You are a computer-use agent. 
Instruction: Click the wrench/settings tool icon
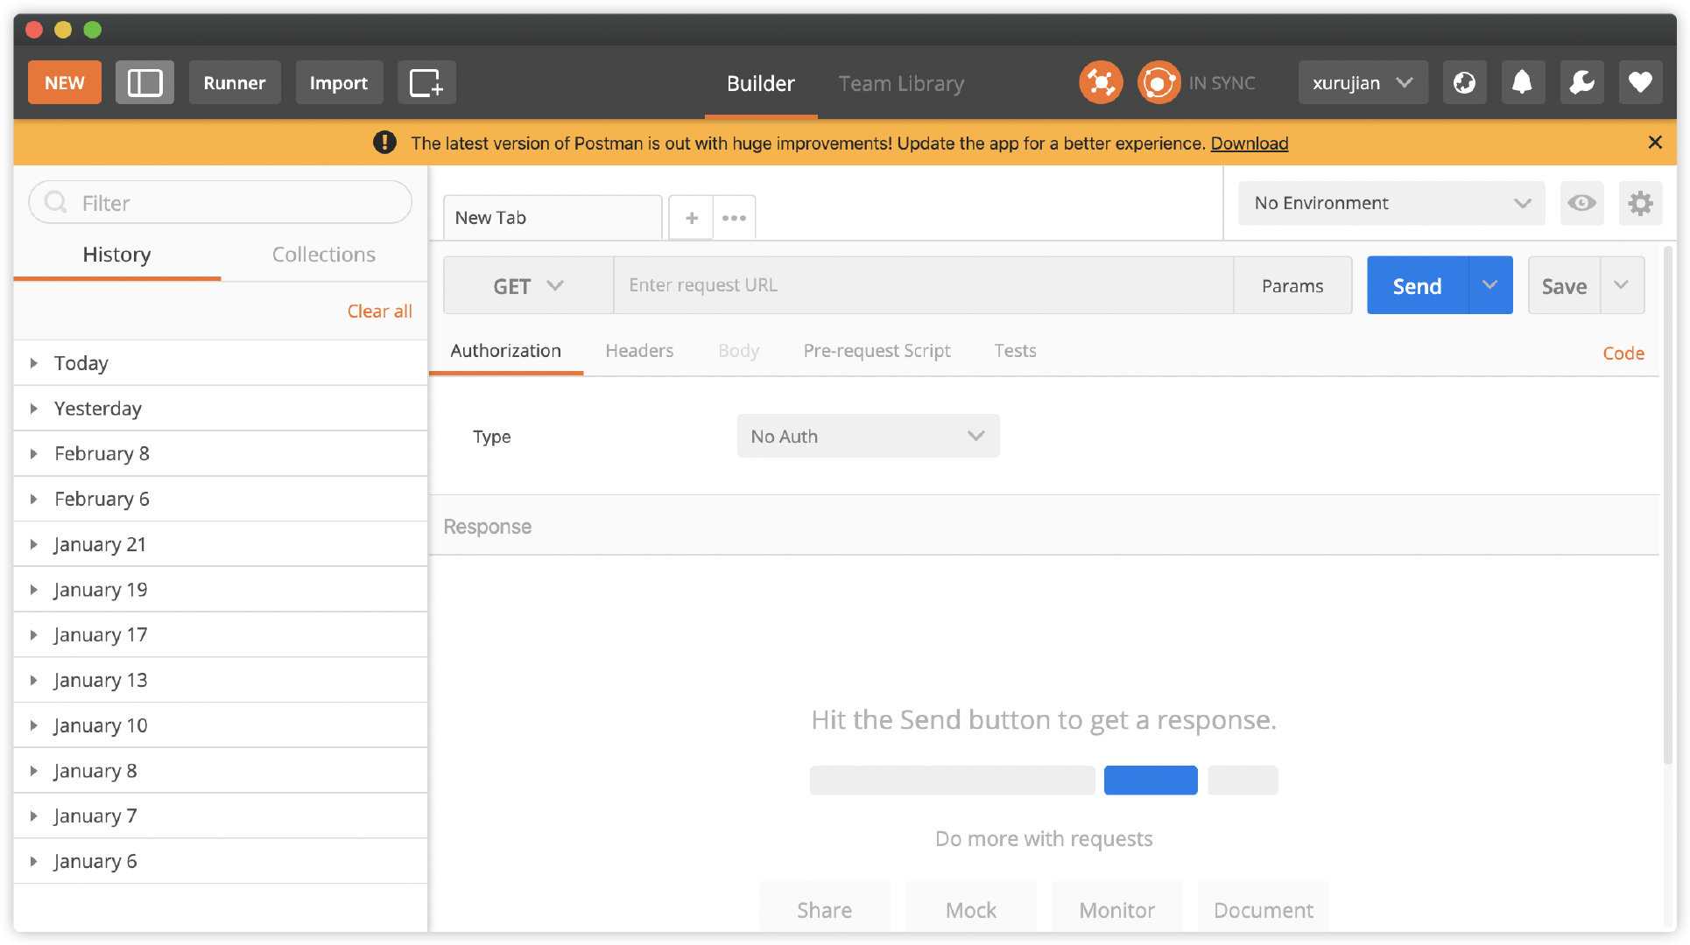[1581, 81]
